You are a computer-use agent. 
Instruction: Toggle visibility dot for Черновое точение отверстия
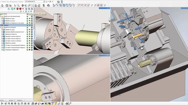pos(29,36)
